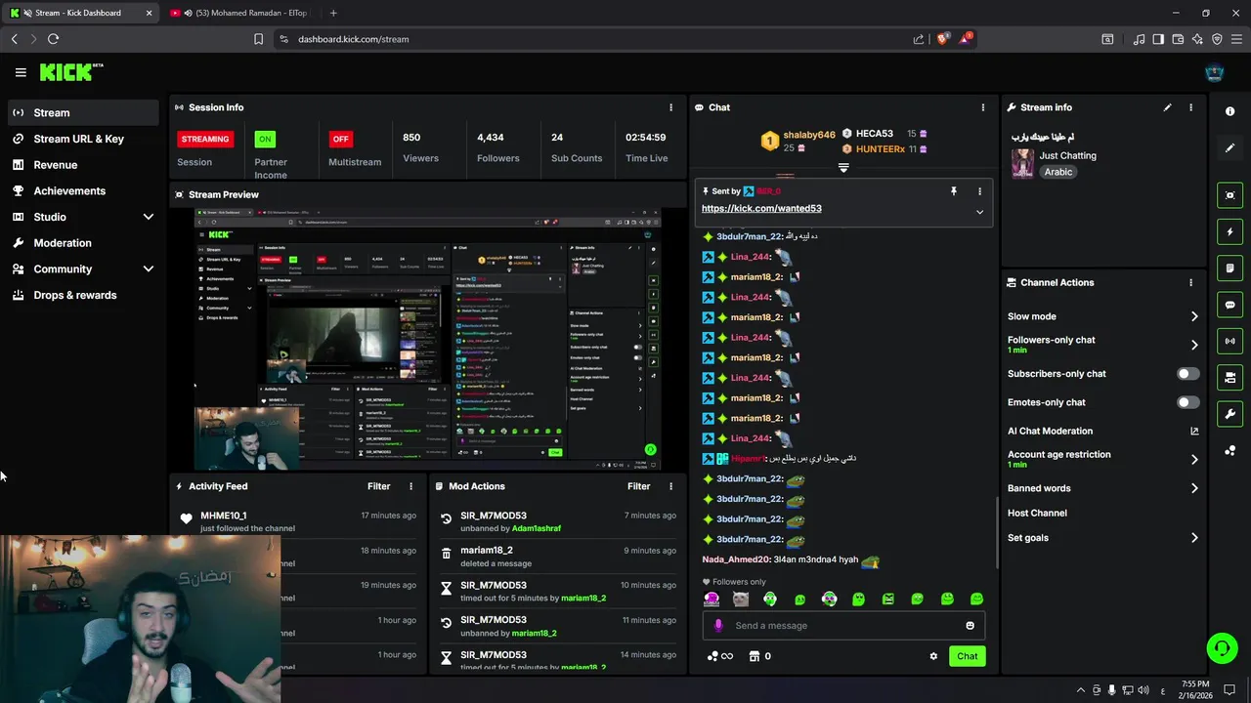This screenshot has width=1251, height=703.
Task: Open AI Chat Moderation external link icon
Action: [1194, 431]
